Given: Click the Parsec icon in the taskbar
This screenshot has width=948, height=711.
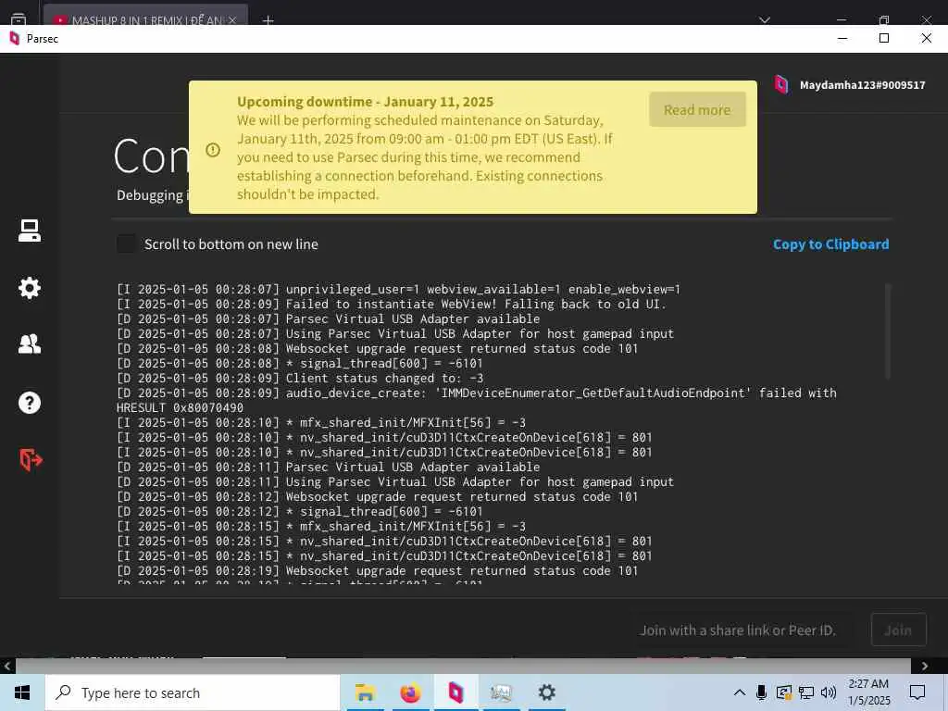Looking at the screenshot, I should (455, 692).
